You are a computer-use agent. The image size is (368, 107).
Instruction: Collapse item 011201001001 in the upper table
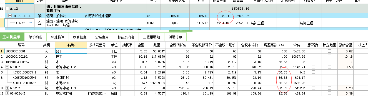coord(10,16)
